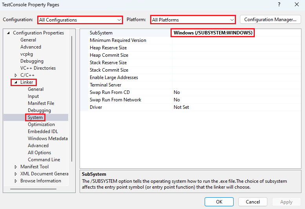This screenshot has width=305, height=209.
Task: Click the Heap Reserve Size value field
Action: coord(236,48)
